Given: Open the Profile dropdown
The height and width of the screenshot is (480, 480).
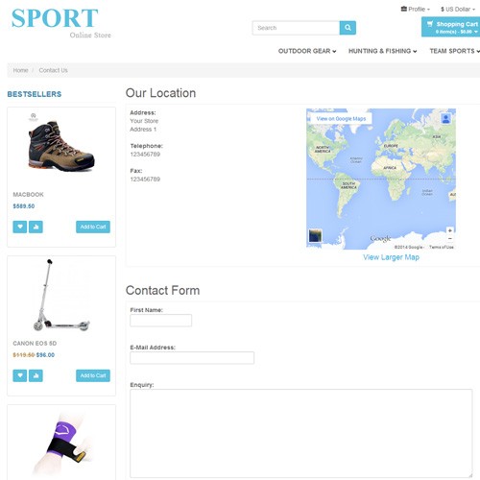Looking at the screenshot, I should pos(416,10).
